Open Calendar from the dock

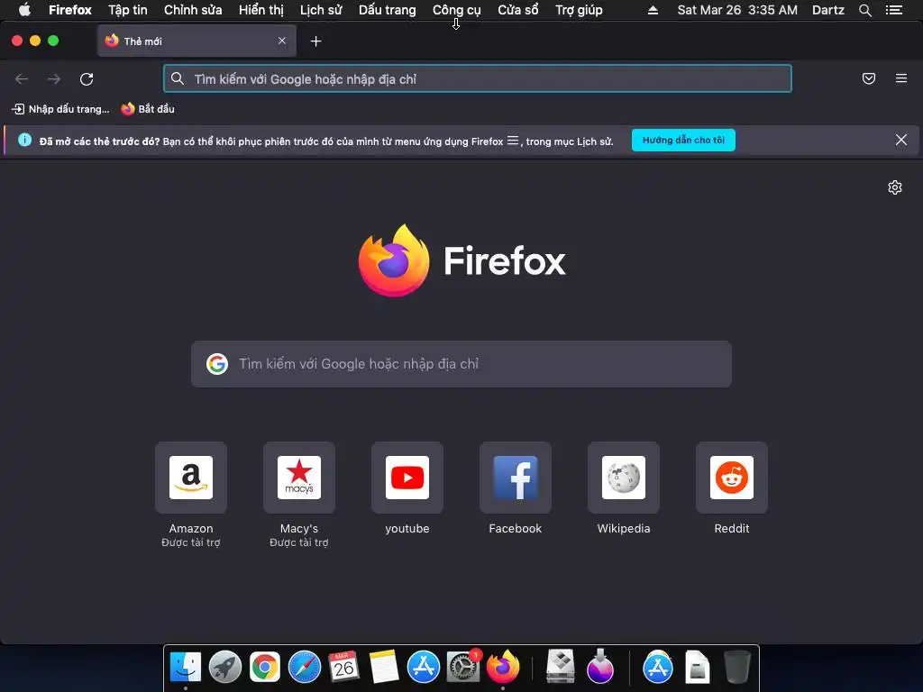point(344,668)
